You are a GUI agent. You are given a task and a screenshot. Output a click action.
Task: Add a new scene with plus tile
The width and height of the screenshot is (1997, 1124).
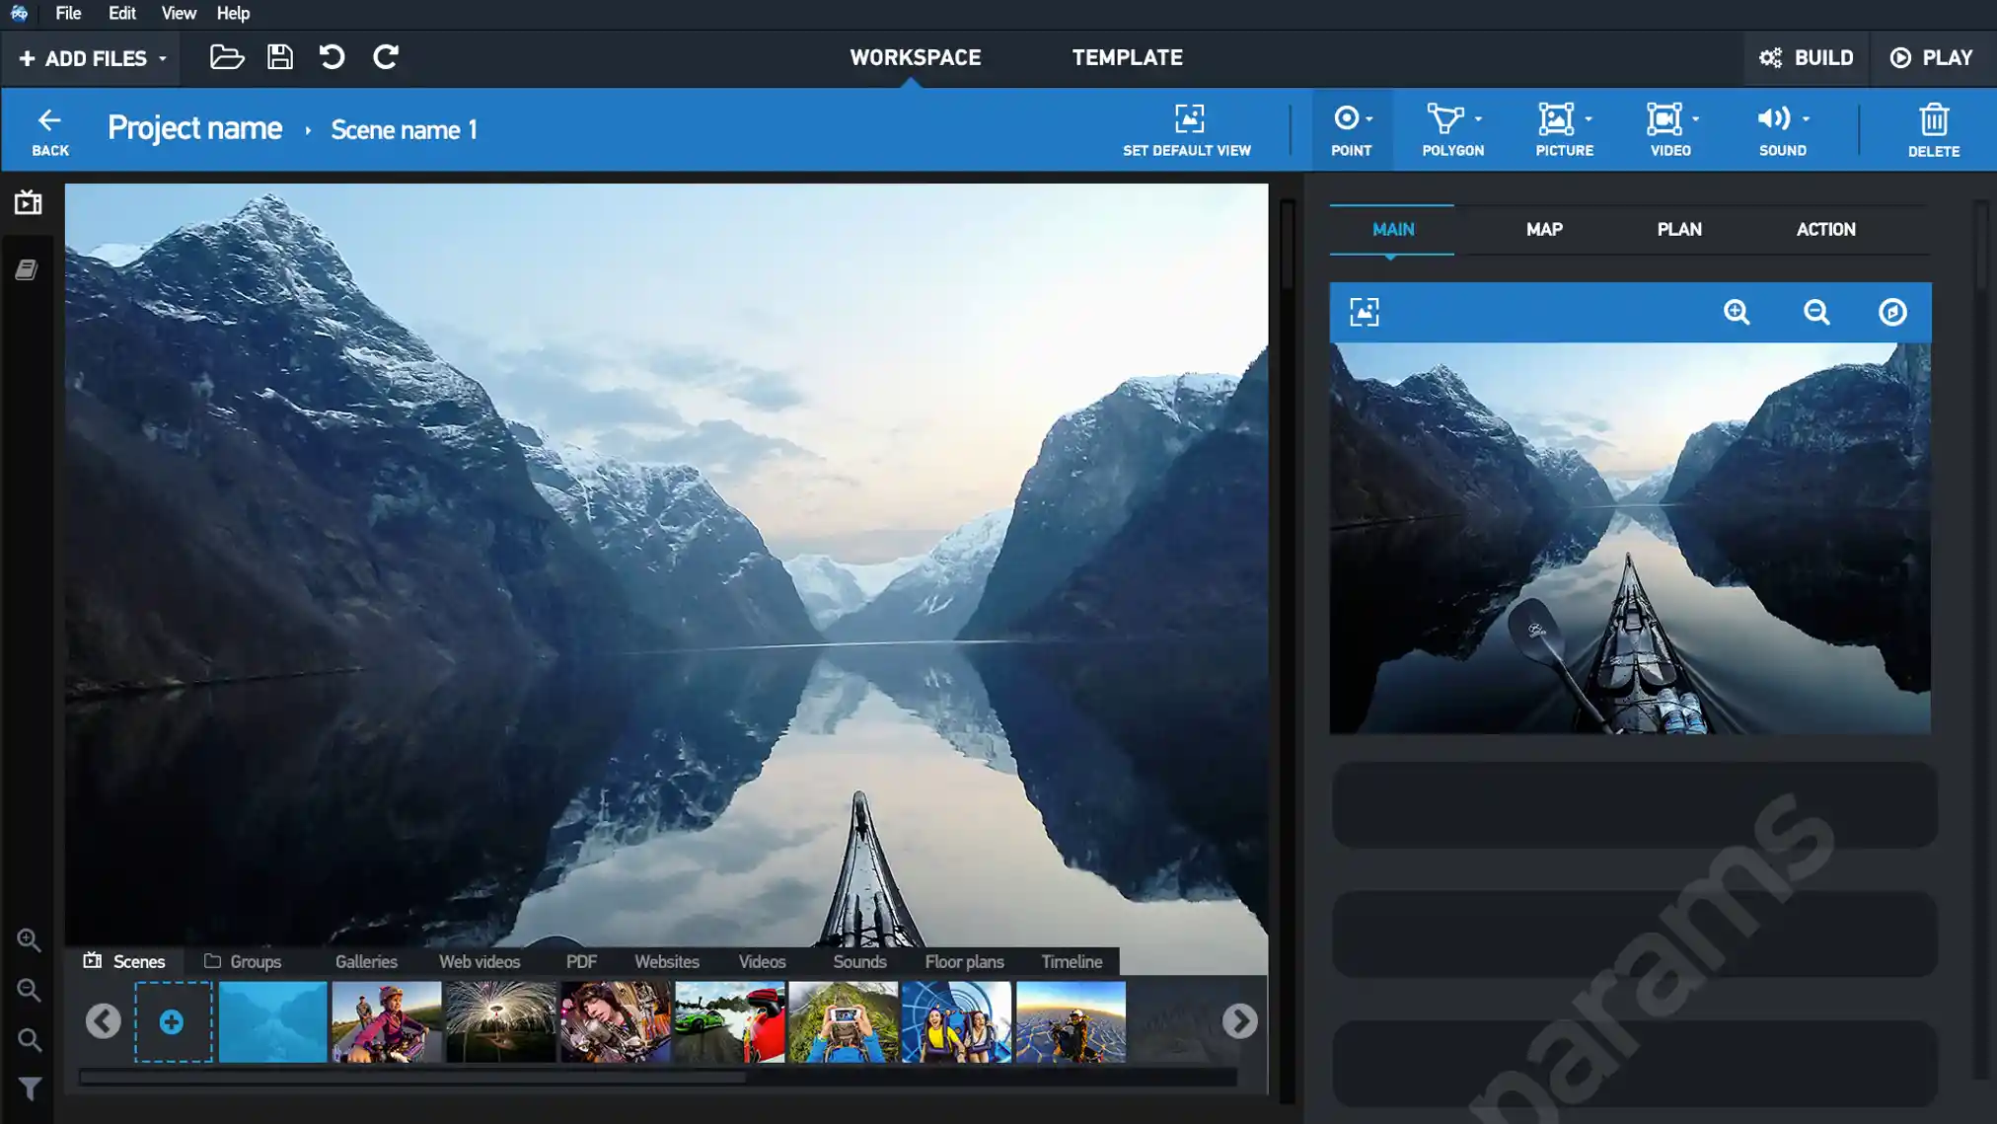click(173, 1021)
